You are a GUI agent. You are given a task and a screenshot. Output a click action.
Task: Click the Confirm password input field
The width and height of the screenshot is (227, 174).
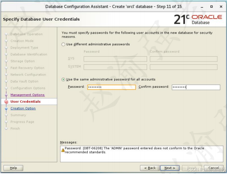[x=196, y=87]
